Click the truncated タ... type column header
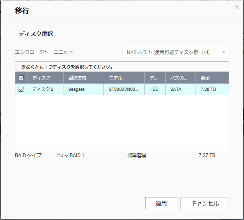 [155, 78]
